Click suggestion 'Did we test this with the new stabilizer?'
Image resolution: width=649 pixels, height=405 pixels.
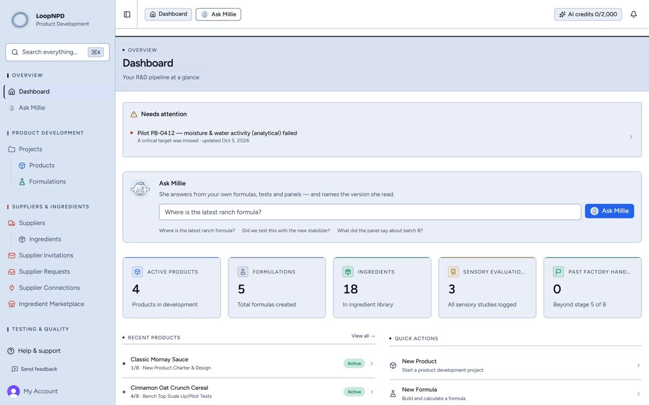click(x=286, y=231)
